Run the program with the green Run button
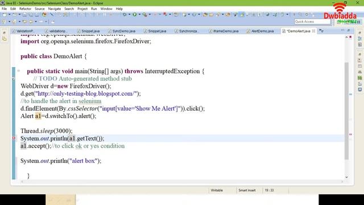Image resolution: width=364 pixels, height=205 pixels. [x=134, y=14]
